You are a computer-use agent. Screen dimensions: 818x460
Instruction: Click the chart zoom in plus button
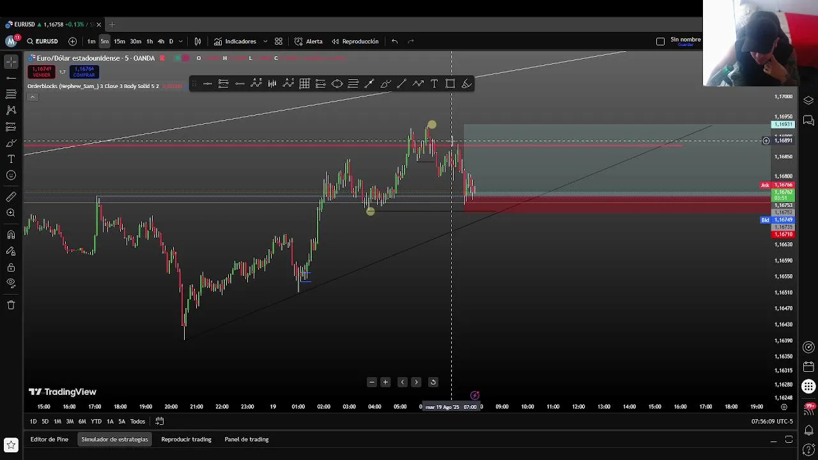pos(385,382)
